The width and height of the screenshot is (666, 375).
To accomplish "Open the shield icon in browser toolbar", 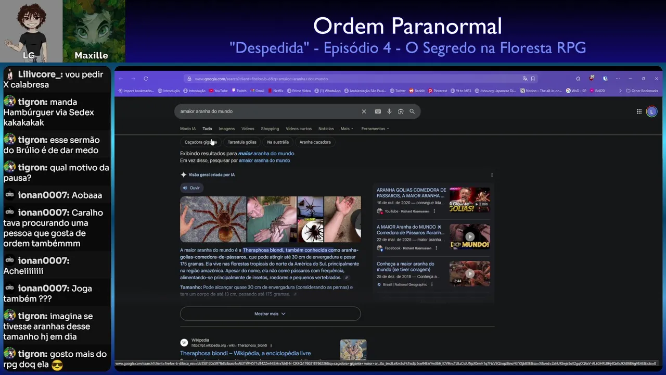I will click(605, 79).
